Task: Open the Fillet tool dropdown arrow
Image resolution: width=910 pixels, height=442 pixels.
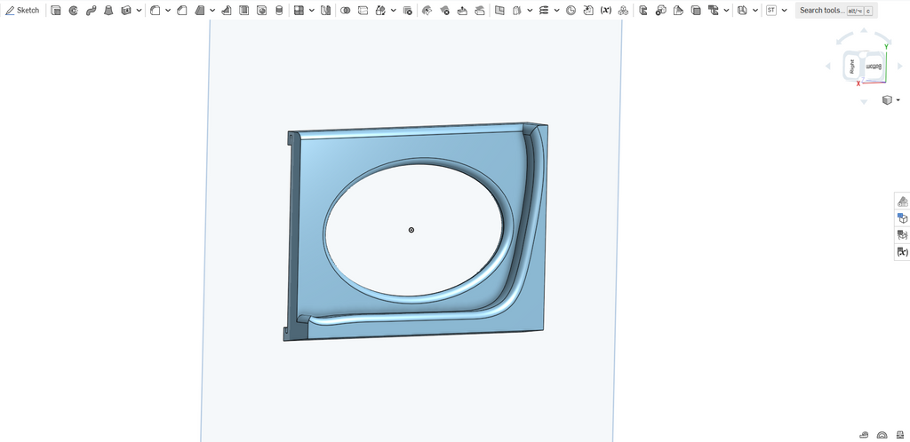Action: point(168,11)
